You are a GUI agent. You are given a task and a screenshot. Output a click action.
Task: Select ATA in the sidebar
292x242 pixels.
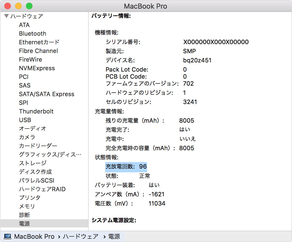tap(24, 25)
